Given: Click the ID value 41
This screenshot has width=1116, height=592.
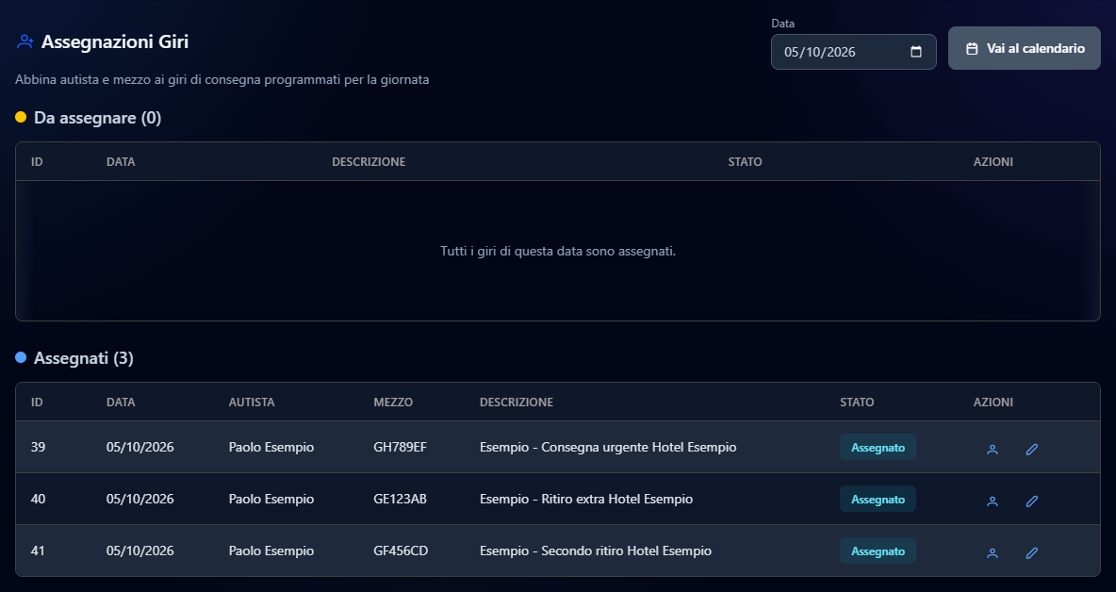Looking at the screenshot, I should point(38,551).
